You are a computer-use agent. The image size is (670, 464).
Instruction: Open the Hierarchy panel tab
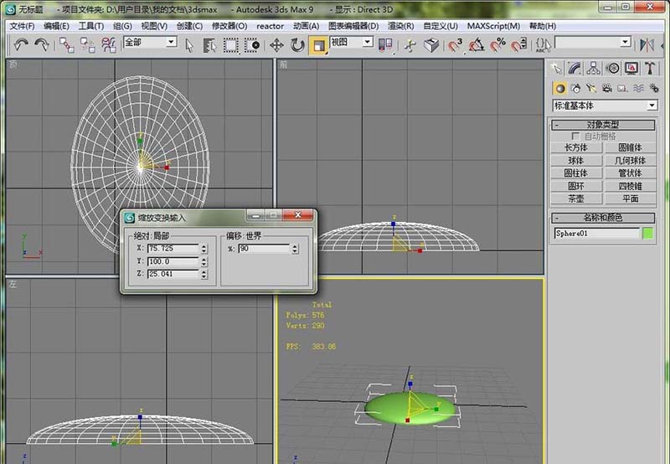pos(594,68)
